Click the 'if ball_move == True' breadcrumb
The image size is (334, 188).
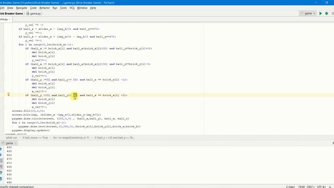click(35, 138)
